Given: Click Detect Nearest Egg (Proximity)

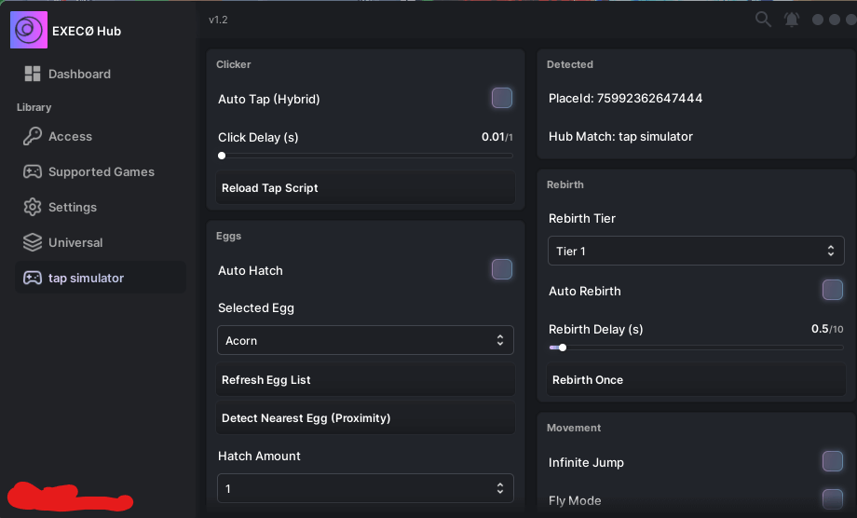Looking at the screenshot, I should click(365, 418).
